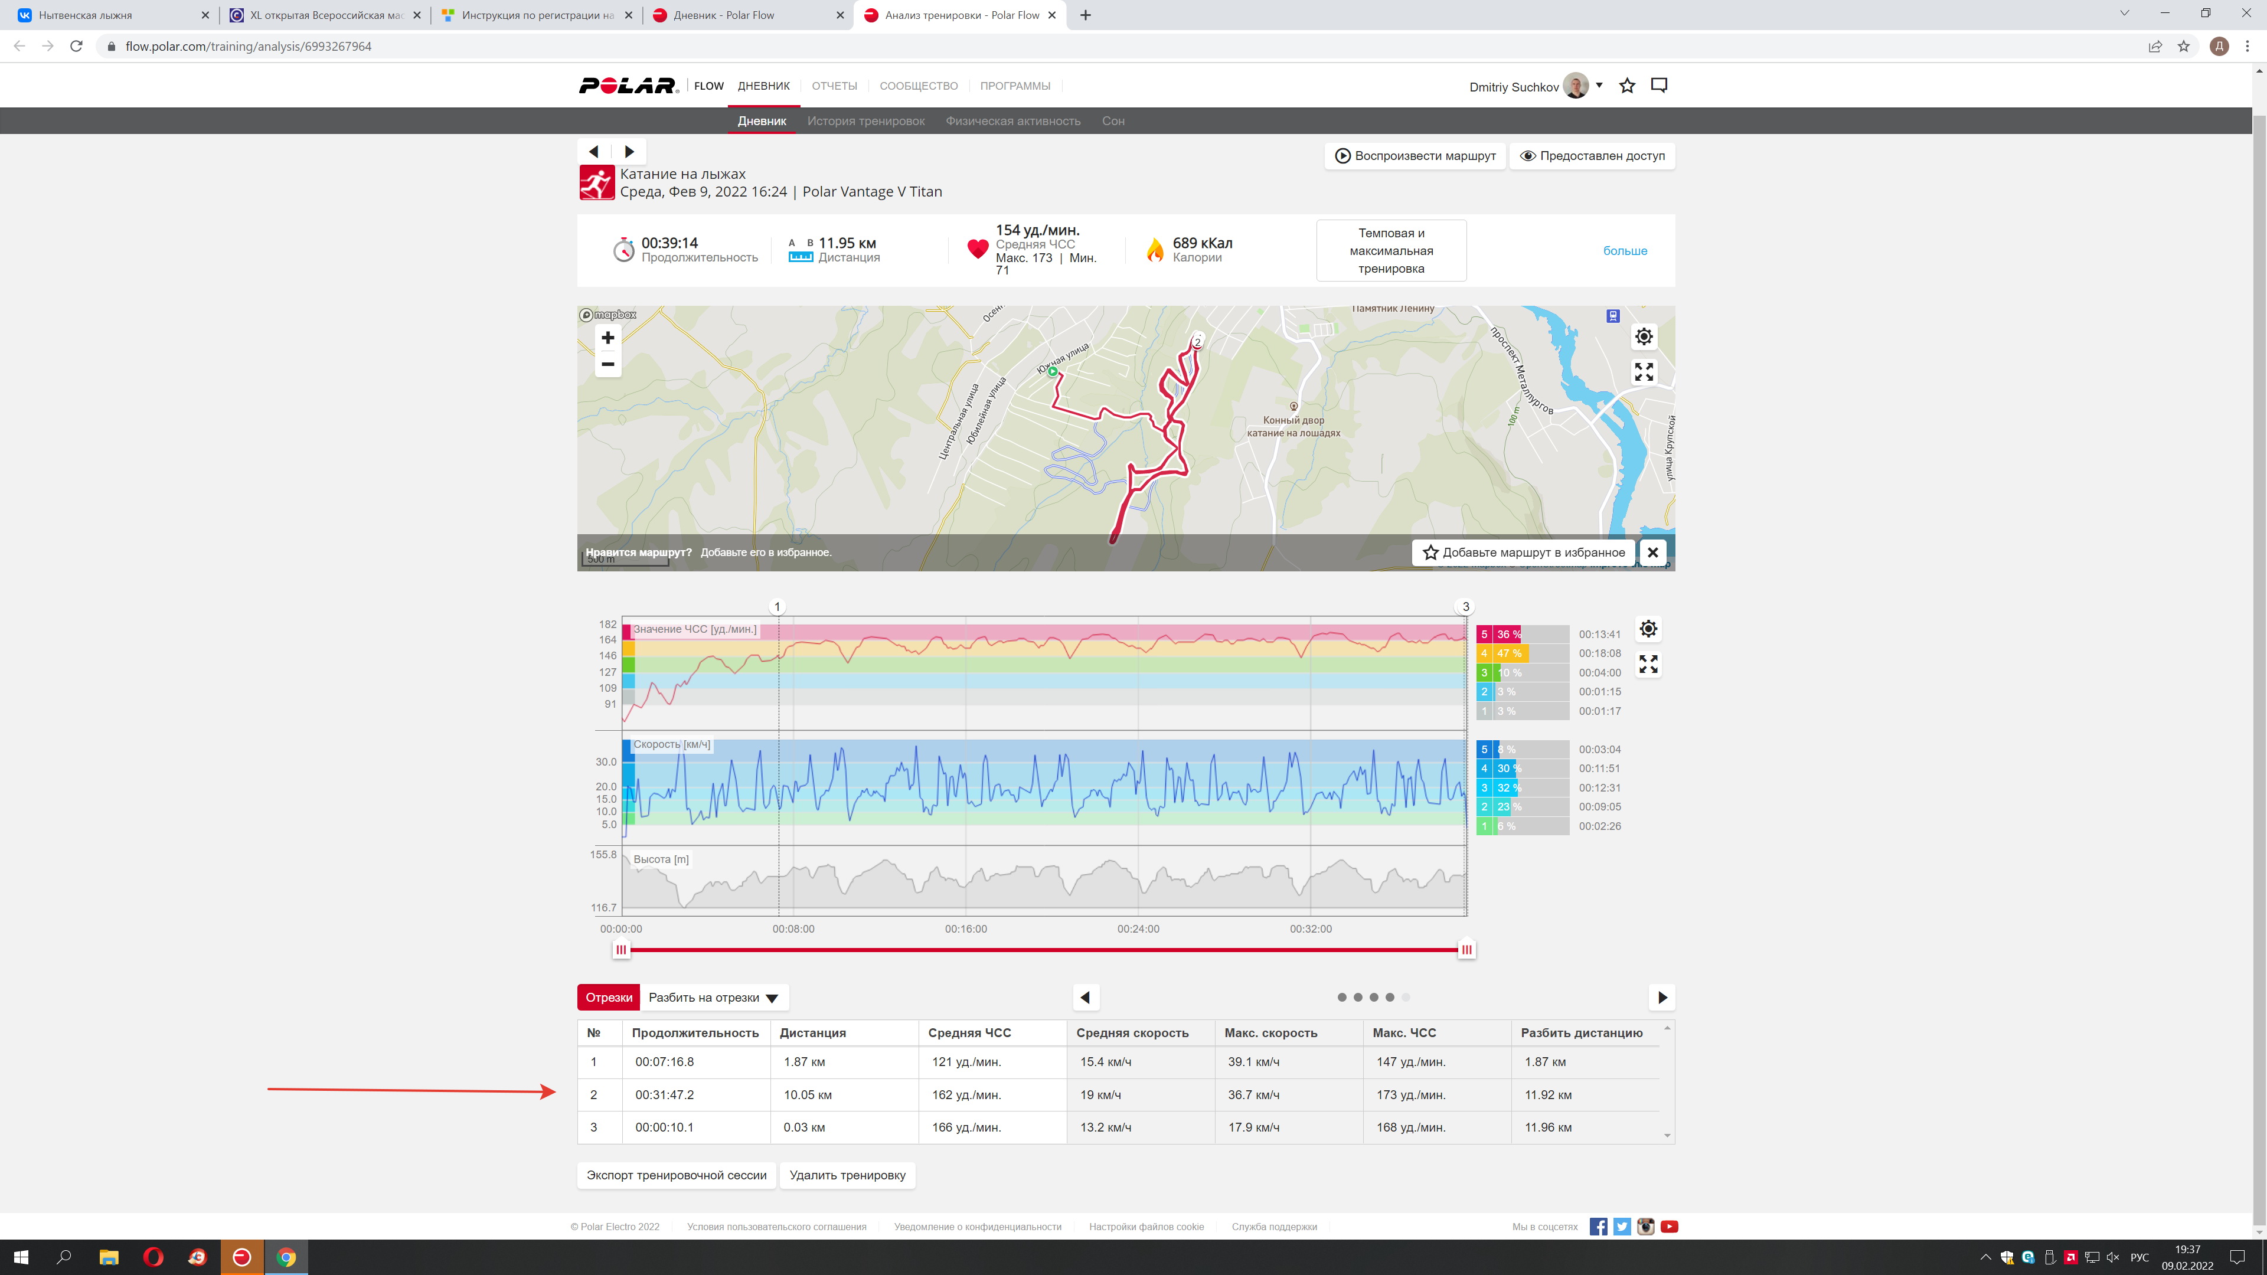Close the add-route-to-favorites banner
This screenshot has width=2267, height=1275.
click(x=1653, y=552)
